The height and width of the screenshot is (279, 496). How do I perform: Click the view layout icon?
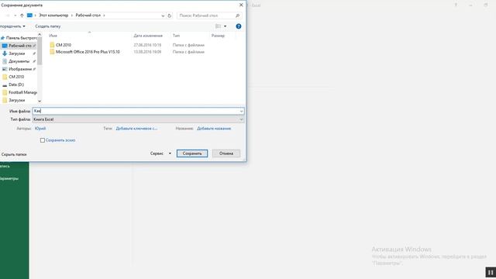218,26
